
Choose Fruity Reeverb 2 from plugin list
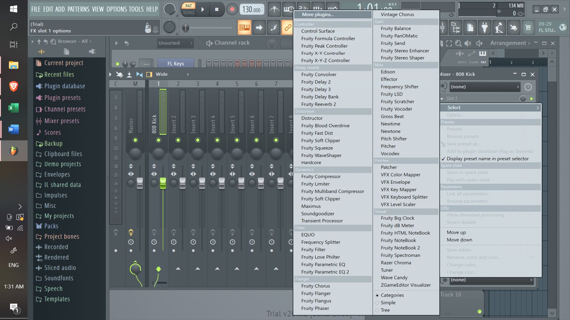(318, 104)
